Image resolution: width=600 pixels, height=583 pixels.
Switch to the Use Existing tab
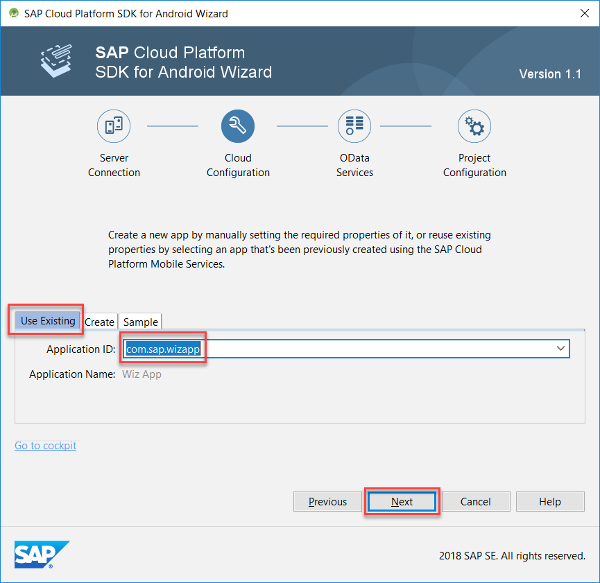tap(48, 321)
